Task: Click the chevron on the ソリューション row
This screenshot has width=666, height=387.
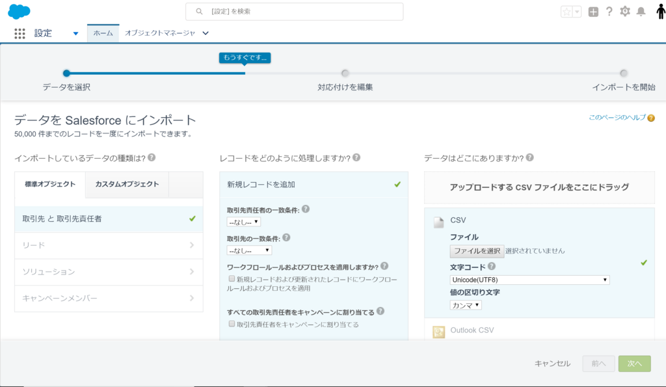Action: (x=192, y=272)
